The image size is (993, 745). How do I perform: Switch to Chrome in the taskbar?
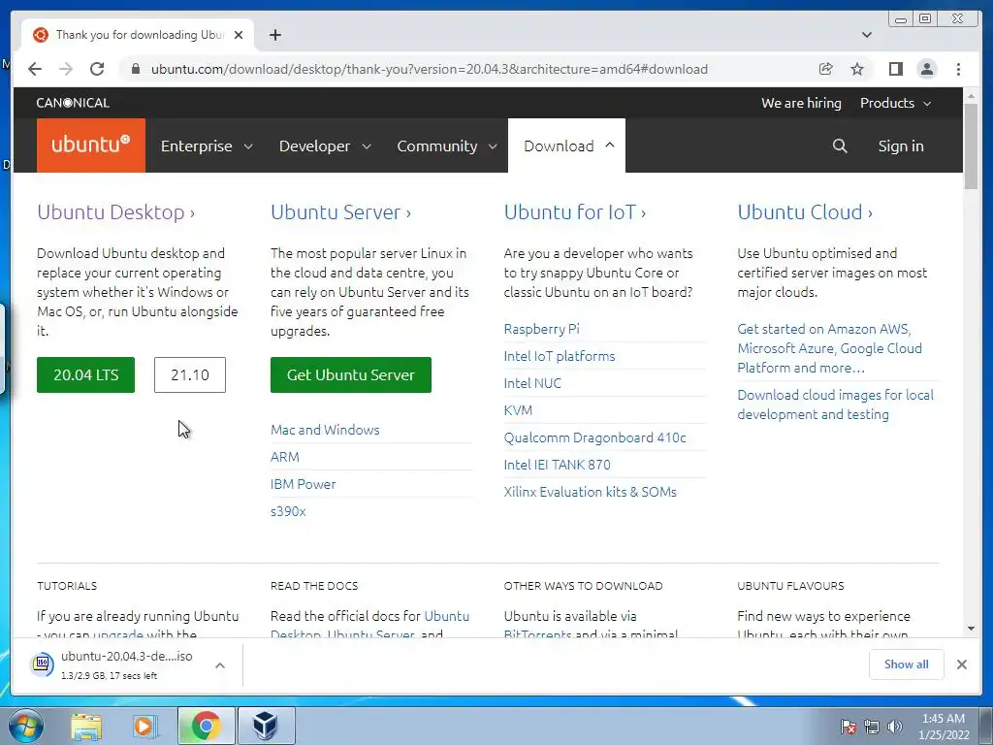(x=206, y=726)
